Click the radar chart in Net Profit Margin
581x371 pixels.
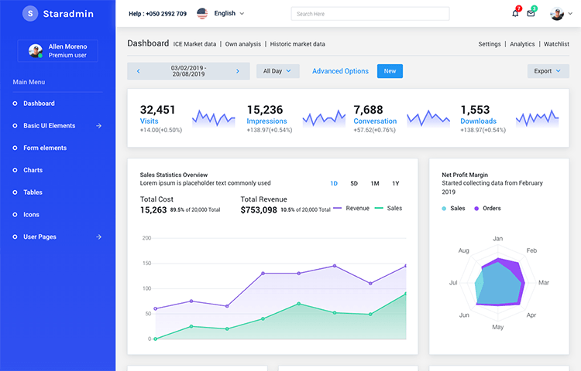tap(498, 283)
